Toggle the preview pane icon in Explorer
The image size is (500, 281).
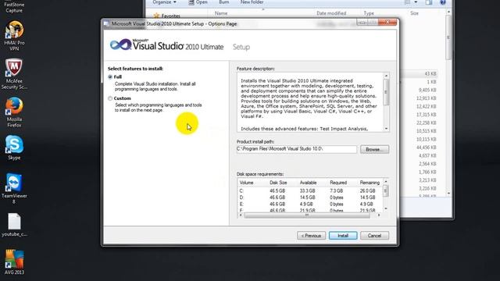click(429, 2)
